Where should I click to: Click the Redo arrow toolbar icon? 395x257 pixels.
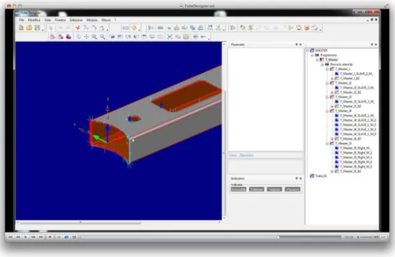click(x=68, y=27)
